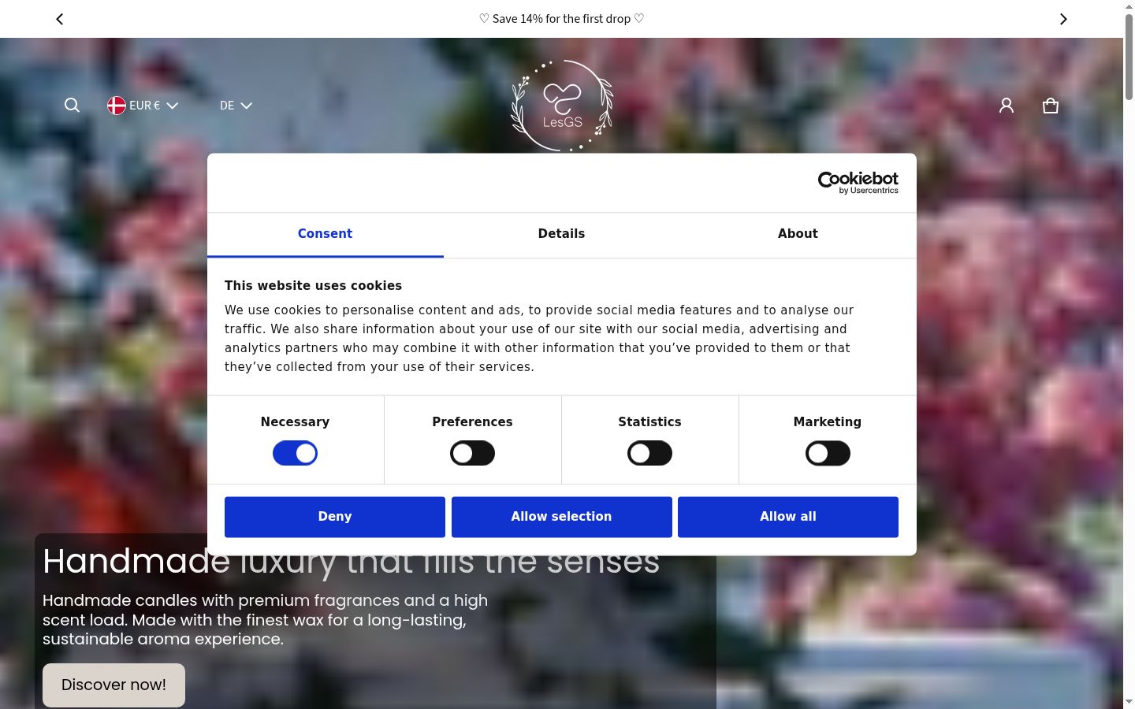The height and width of the screenshot is (709, 1135).
Task: Show previous announcement with left arrow
Action: pyautogui.click(x=60, y=19)
